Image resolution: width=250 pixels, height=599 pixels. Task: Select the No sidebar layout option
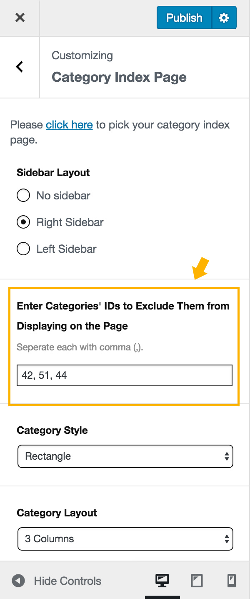coord(23,195)
